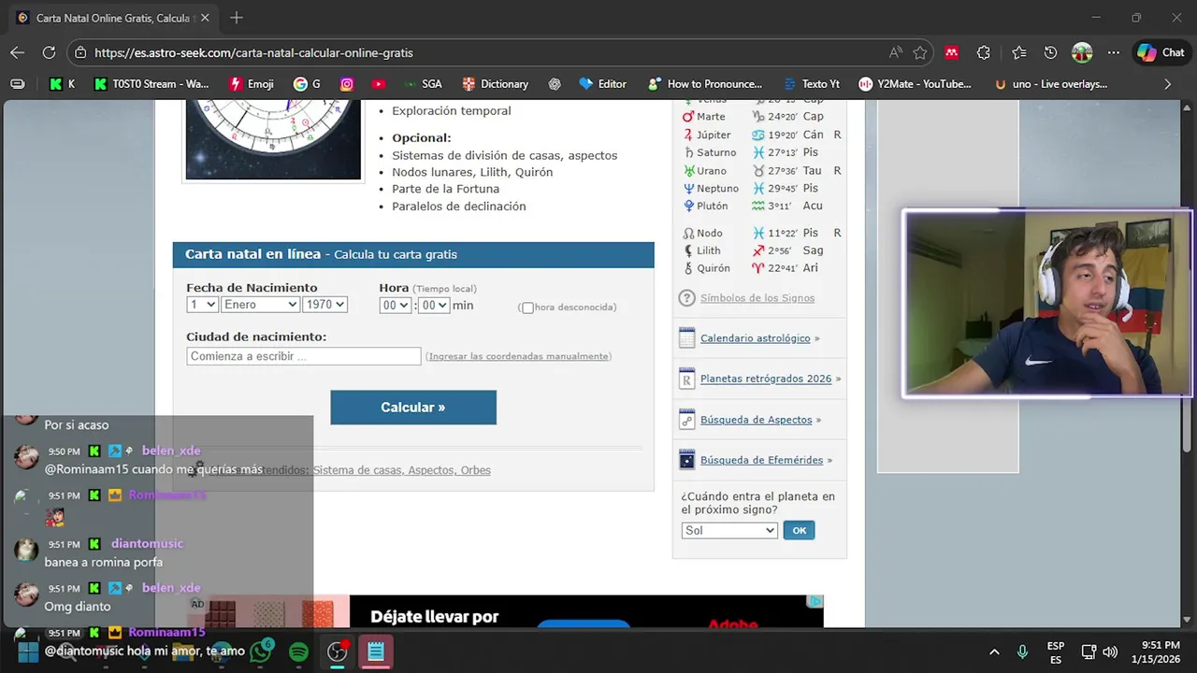
Task: Open Búsqueda de Aspectos link
Action: coord(757,420)
